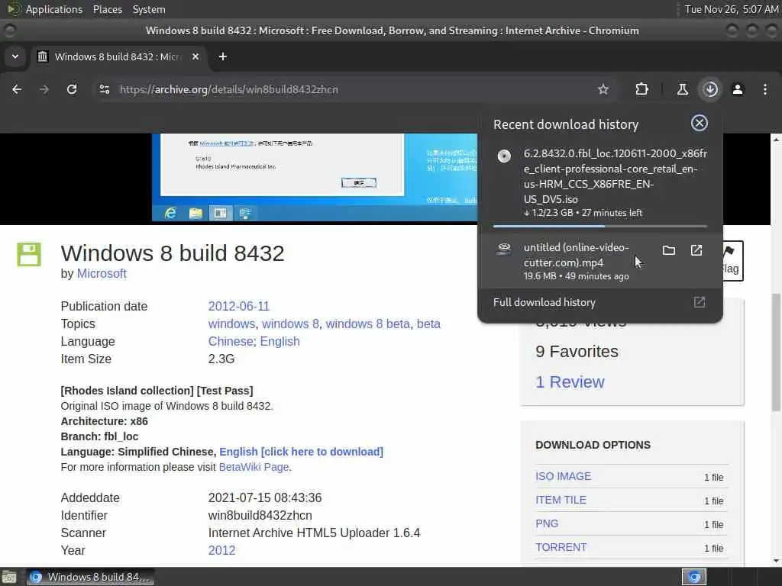Open a new browser tab
The height and width of the screenshot is (586, 782).
tap(223, 56)
